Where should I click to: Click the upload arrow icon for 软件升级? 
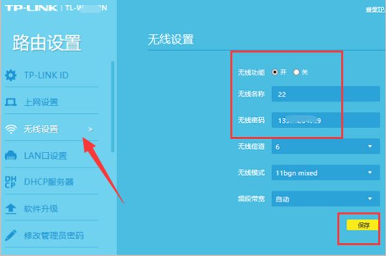(10, 209)
